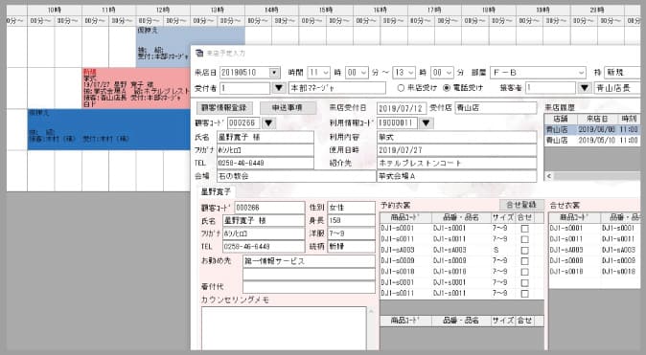This screenshot has width=646, height=355.
Task: Click the empty 着付代 field
Action: point(309,287)
